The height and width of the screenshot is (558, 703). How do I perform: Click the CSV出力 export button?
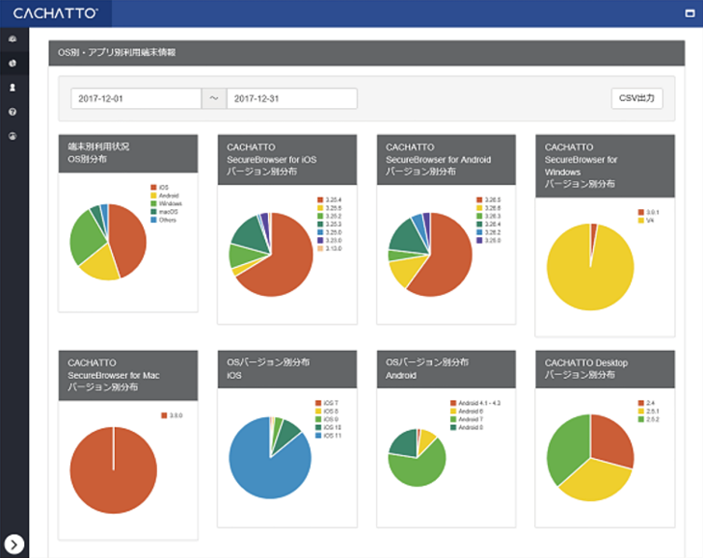point(637,98)
